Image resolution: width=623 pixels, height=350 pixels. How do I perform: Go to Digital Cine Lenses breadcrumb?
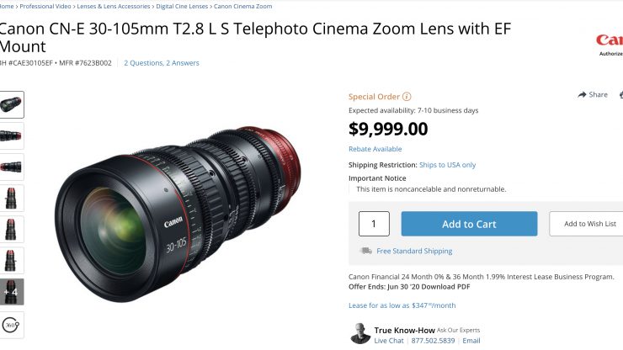pos(182,6)
